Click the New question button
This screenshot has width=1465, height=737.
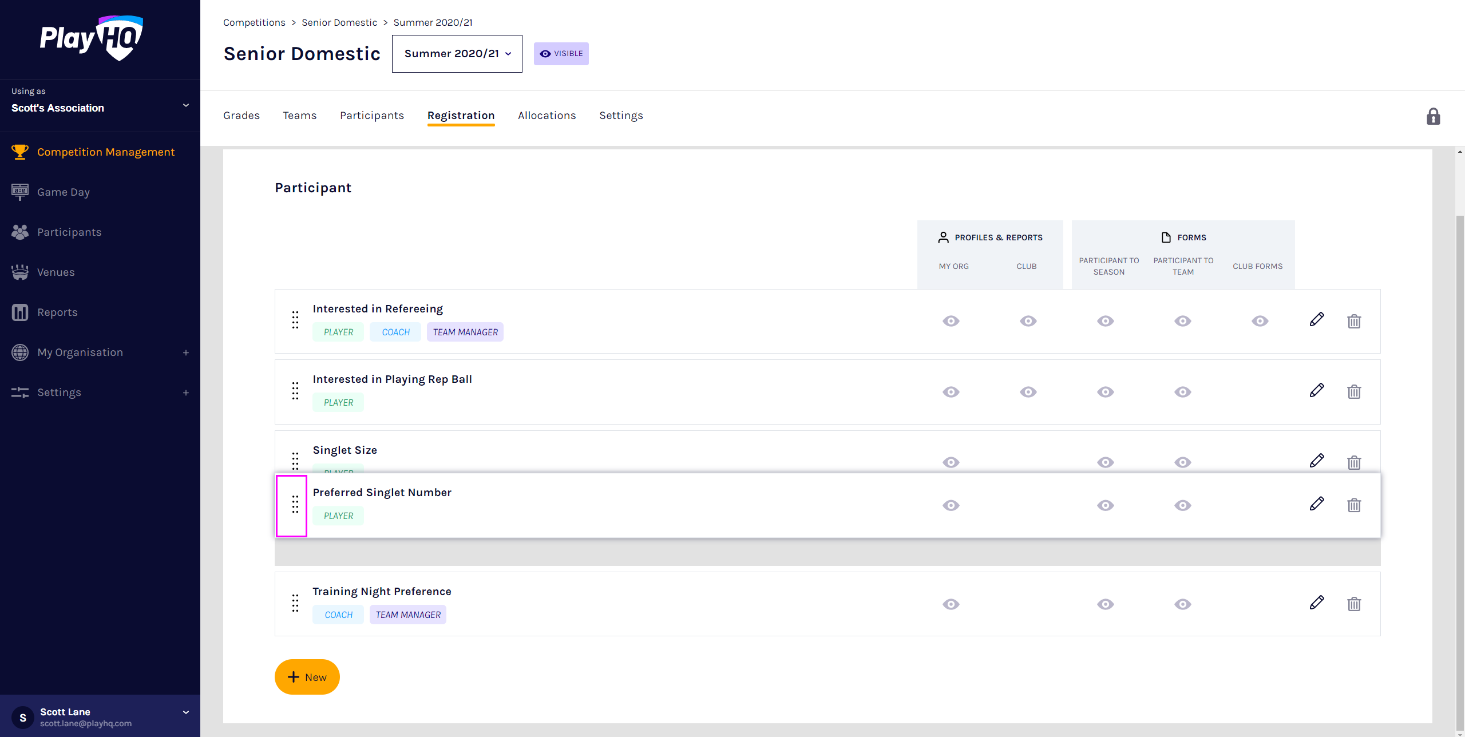tap(307, 677)
